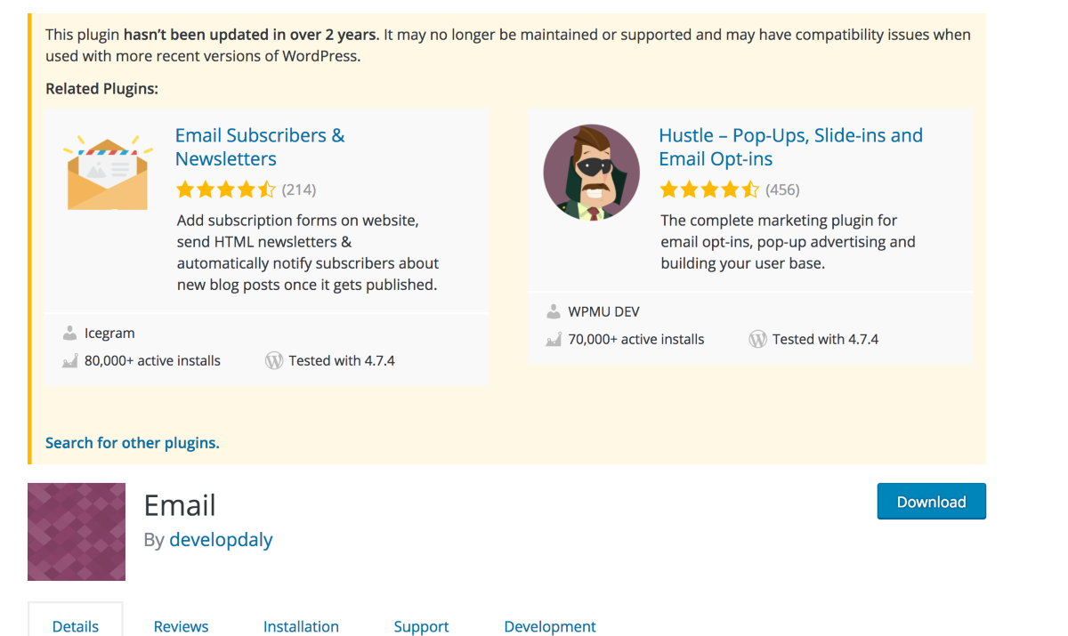1068x636 pixels.
Task: Click the Email Subscribers envelope plugin icon
Action: (x=108, y=173)
